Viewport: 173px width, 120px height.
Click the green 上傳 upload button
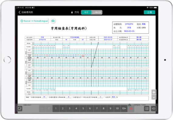pos(149,12)
